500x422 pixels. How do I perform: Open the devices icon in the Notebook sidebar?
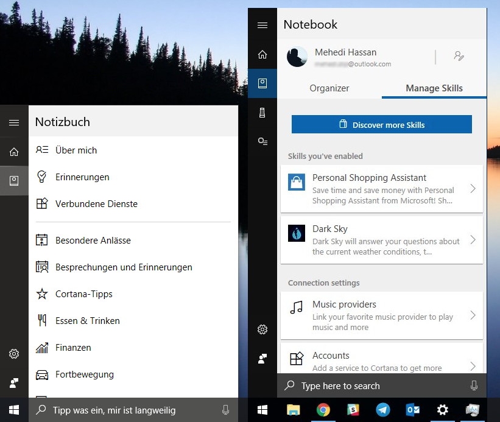coord(262,113)
